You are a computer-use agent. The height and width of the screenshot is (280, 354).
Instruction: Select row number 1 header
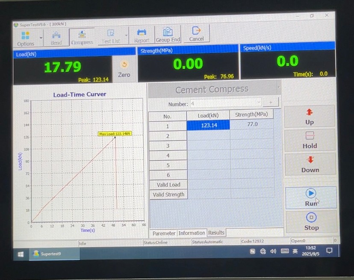tap(168, 126)
